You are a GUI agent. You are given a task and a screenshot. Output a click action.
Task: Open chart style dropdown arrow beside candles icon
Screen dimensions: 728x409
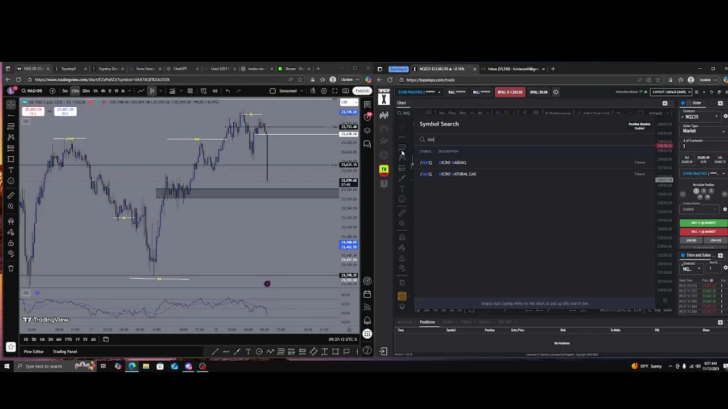click(160, 91)
